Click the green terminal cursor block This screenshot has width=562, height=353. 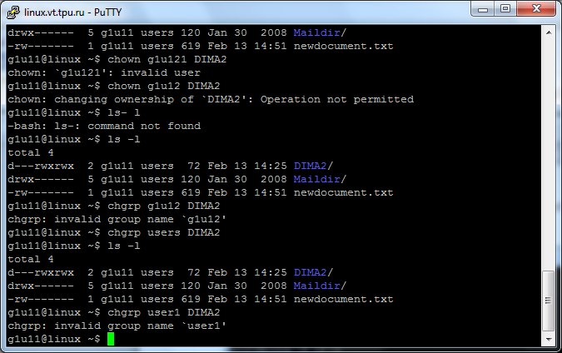click(x=111, y=339)
